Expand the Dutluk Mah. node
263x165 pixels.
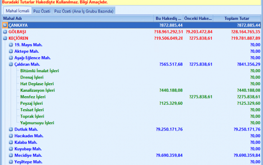(11, 129)
